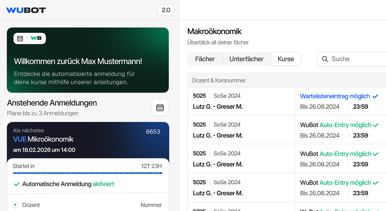Open the VUE Mikroökonomik upcoming registration card
Screen dimensions: 386x211
[88, 140]
